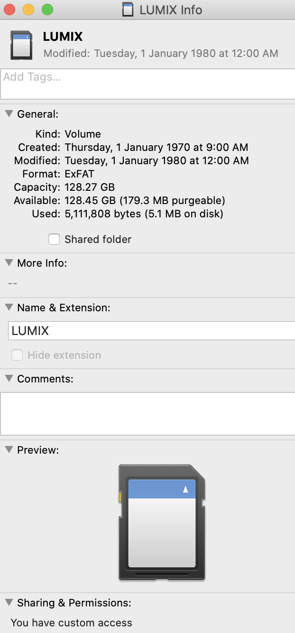Close the LUMIX Info window
This screenshot has width=295, height=633.
[x=9, y=9]
